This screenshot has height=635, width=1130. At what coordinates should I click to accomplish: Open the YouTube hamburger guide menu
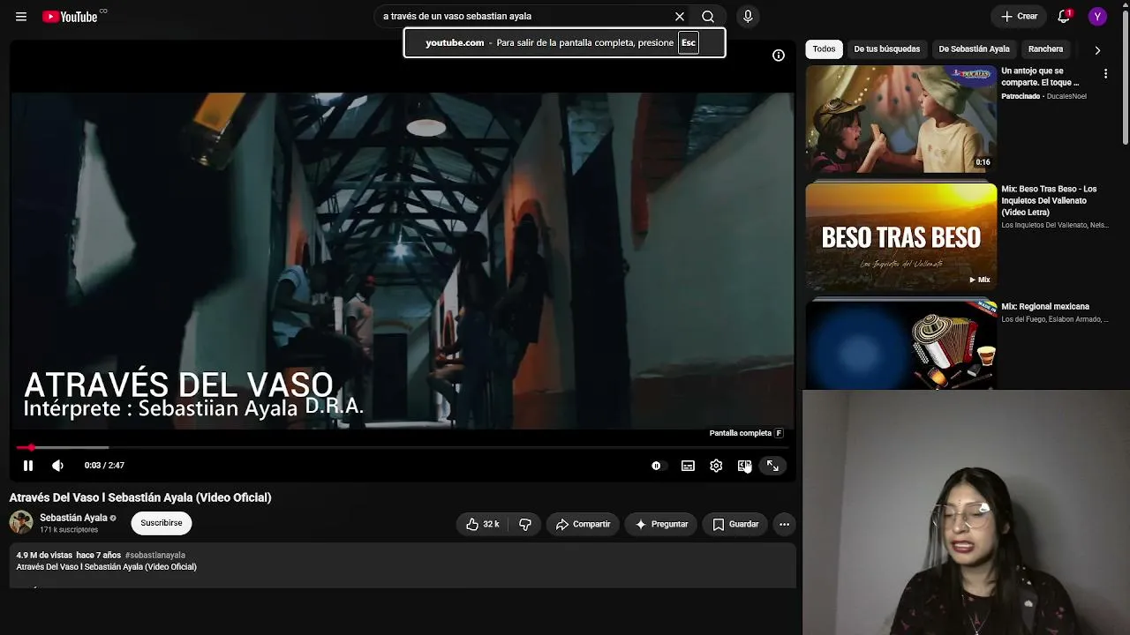coord(21,17)
